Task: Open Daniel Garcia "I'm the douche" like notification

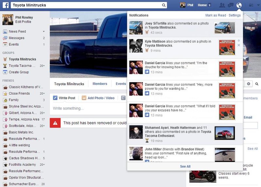Action: point(185,69)
